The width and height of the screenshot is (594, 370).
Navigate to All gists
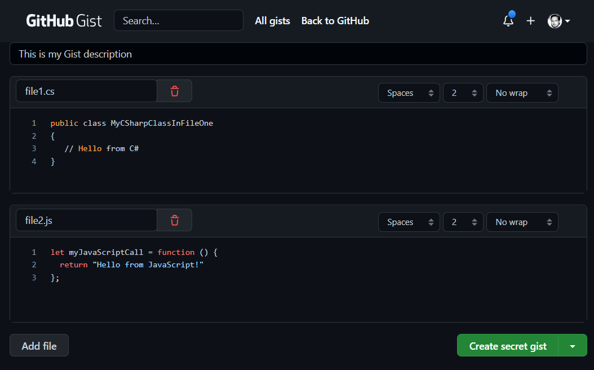tap(272, 21)
